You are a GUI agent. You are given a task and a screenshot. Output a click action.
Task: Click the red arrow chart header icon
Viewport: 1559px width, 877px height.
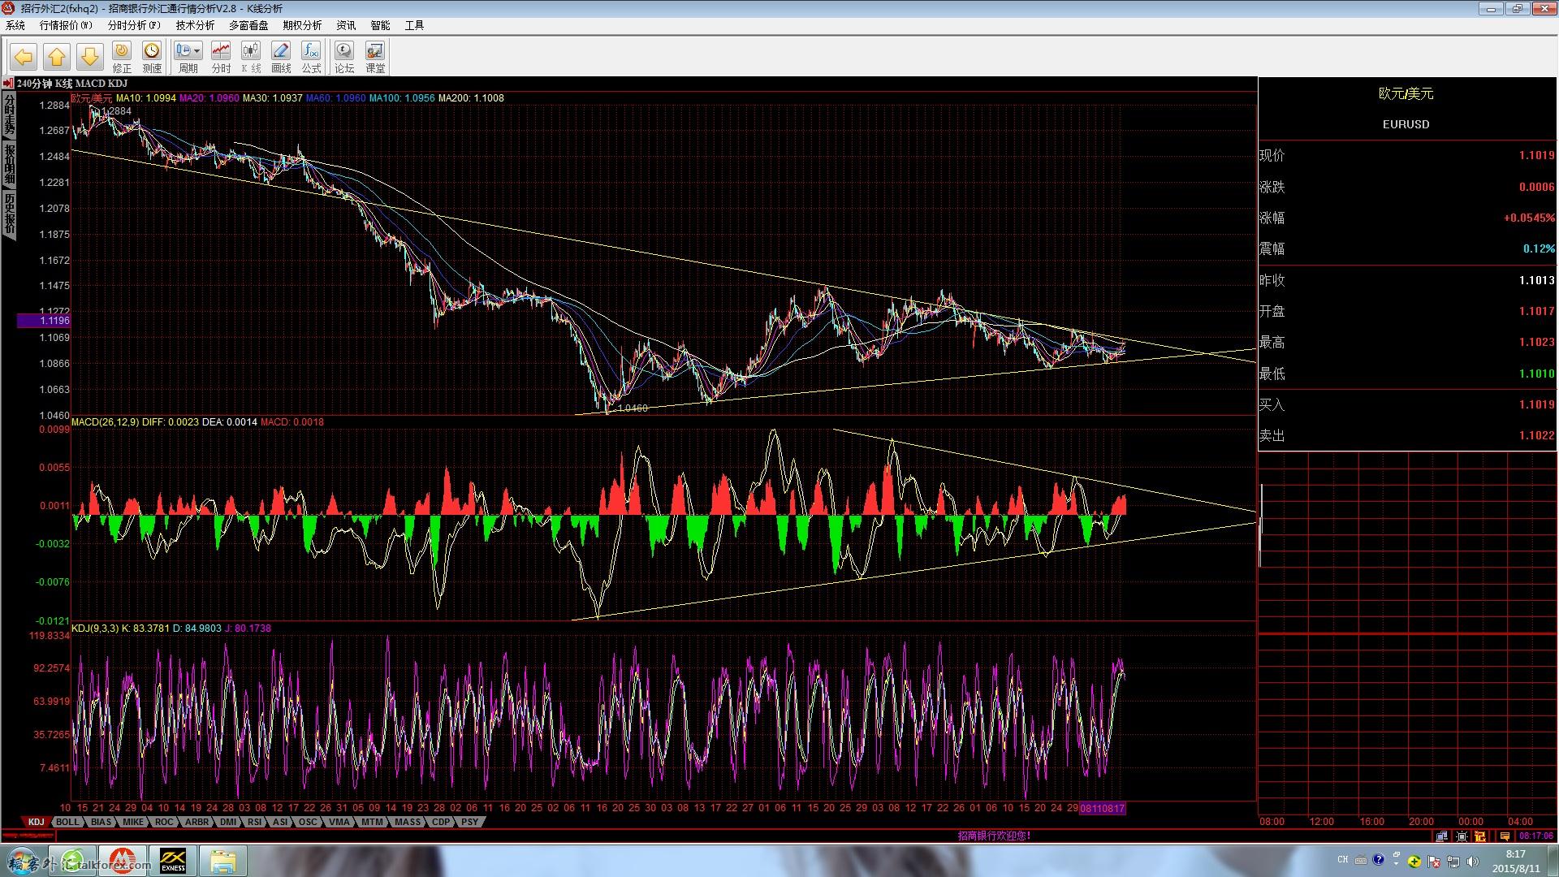(x=8, y=83)
